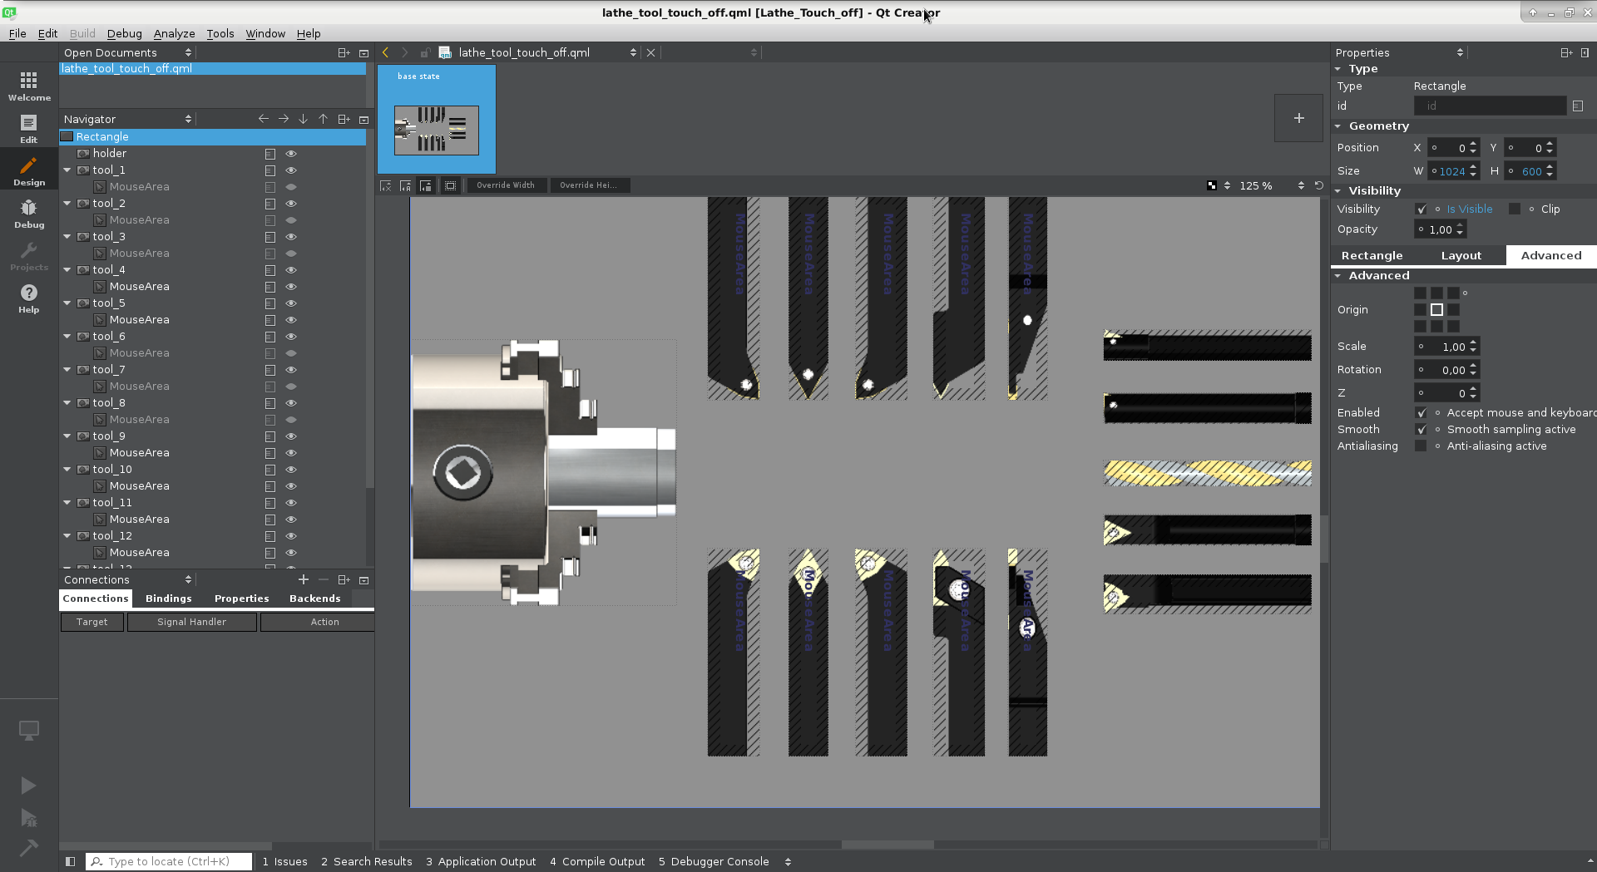
Task: Collapse the Visibility section
Action: point(1338,191)
